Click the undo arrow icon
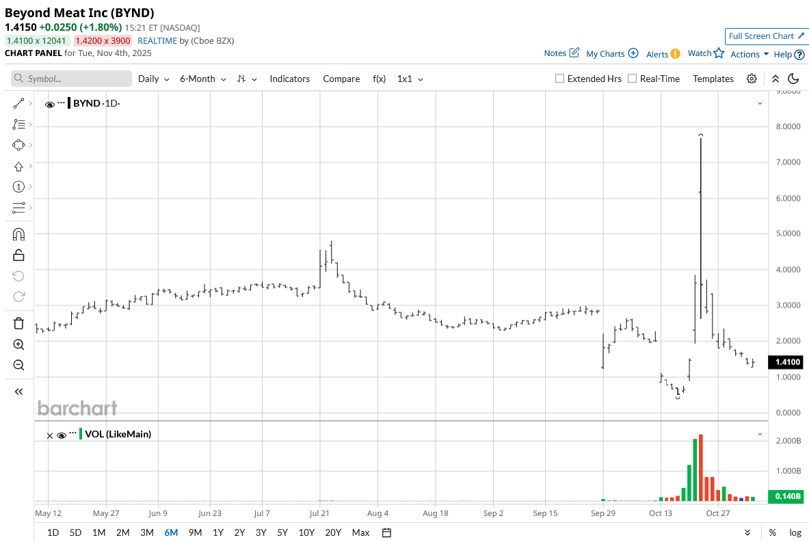Image resolution: width=809 pixels, height=542 pixels. coord(18,276)
